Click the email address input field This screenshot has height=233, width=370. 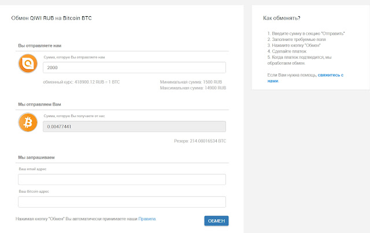click(122, 179)
